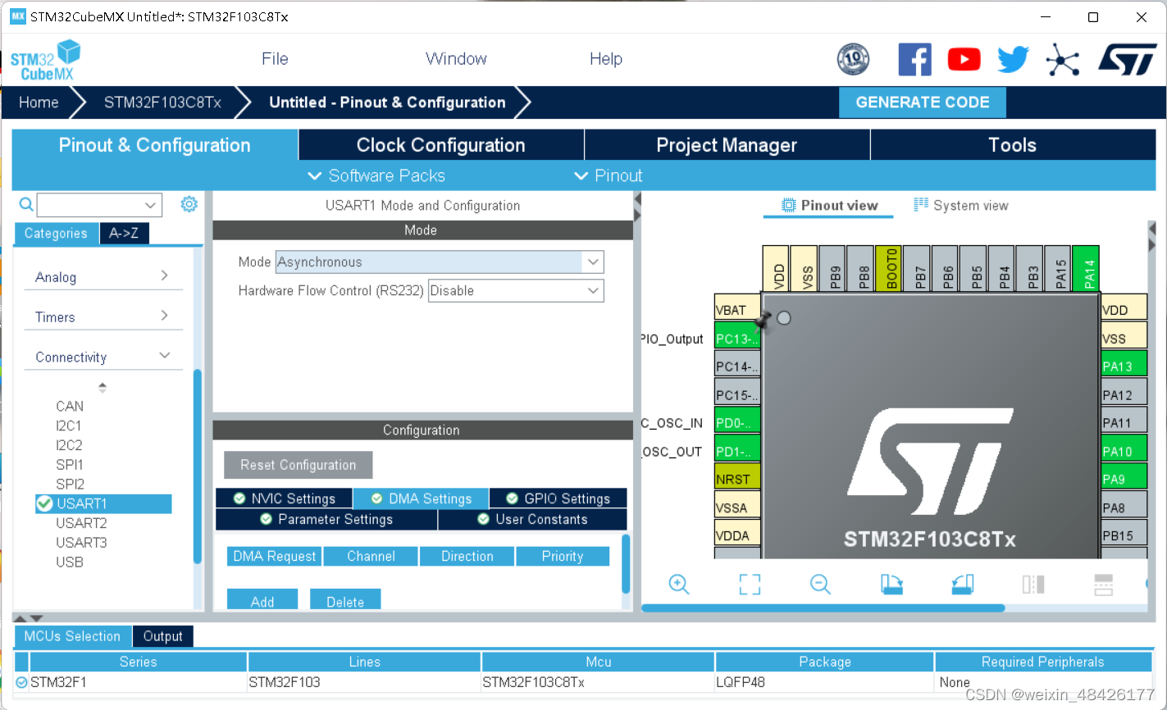
Task: Click the ST logo in header
Action: tap(1128, 59)
